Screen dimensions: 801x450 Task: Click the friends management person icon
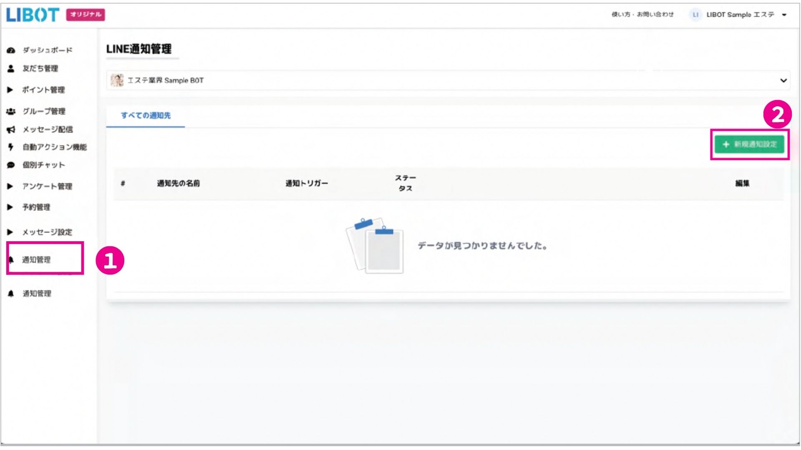[11, 68]
